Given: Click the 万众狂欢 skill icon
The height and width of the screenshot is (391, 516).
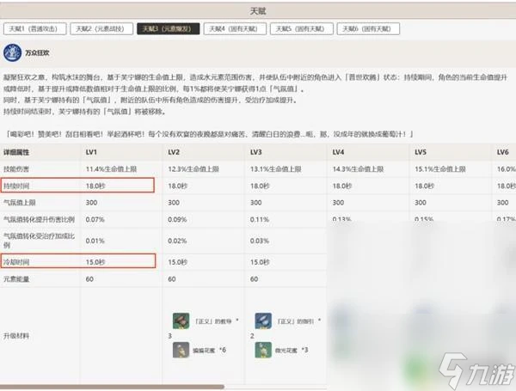Looking at the screenshot, I should [x=12, y=52].
